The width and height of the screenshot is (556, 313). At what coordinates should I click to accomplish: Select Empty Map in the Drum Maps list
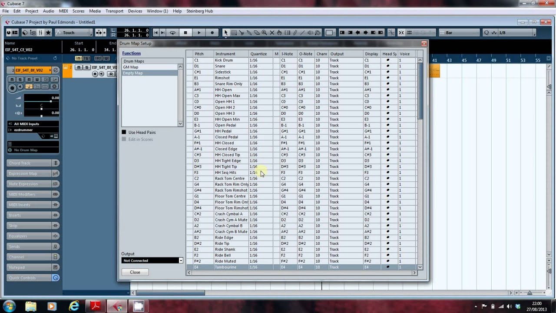coord(149,73)
